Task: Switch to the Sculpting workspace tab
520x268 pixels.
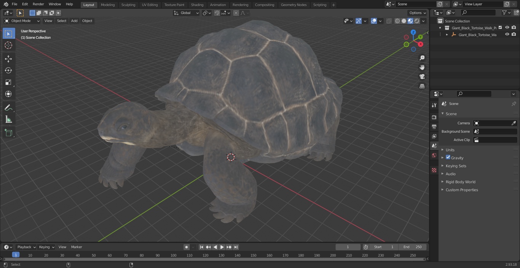Action: coord(128,5)
